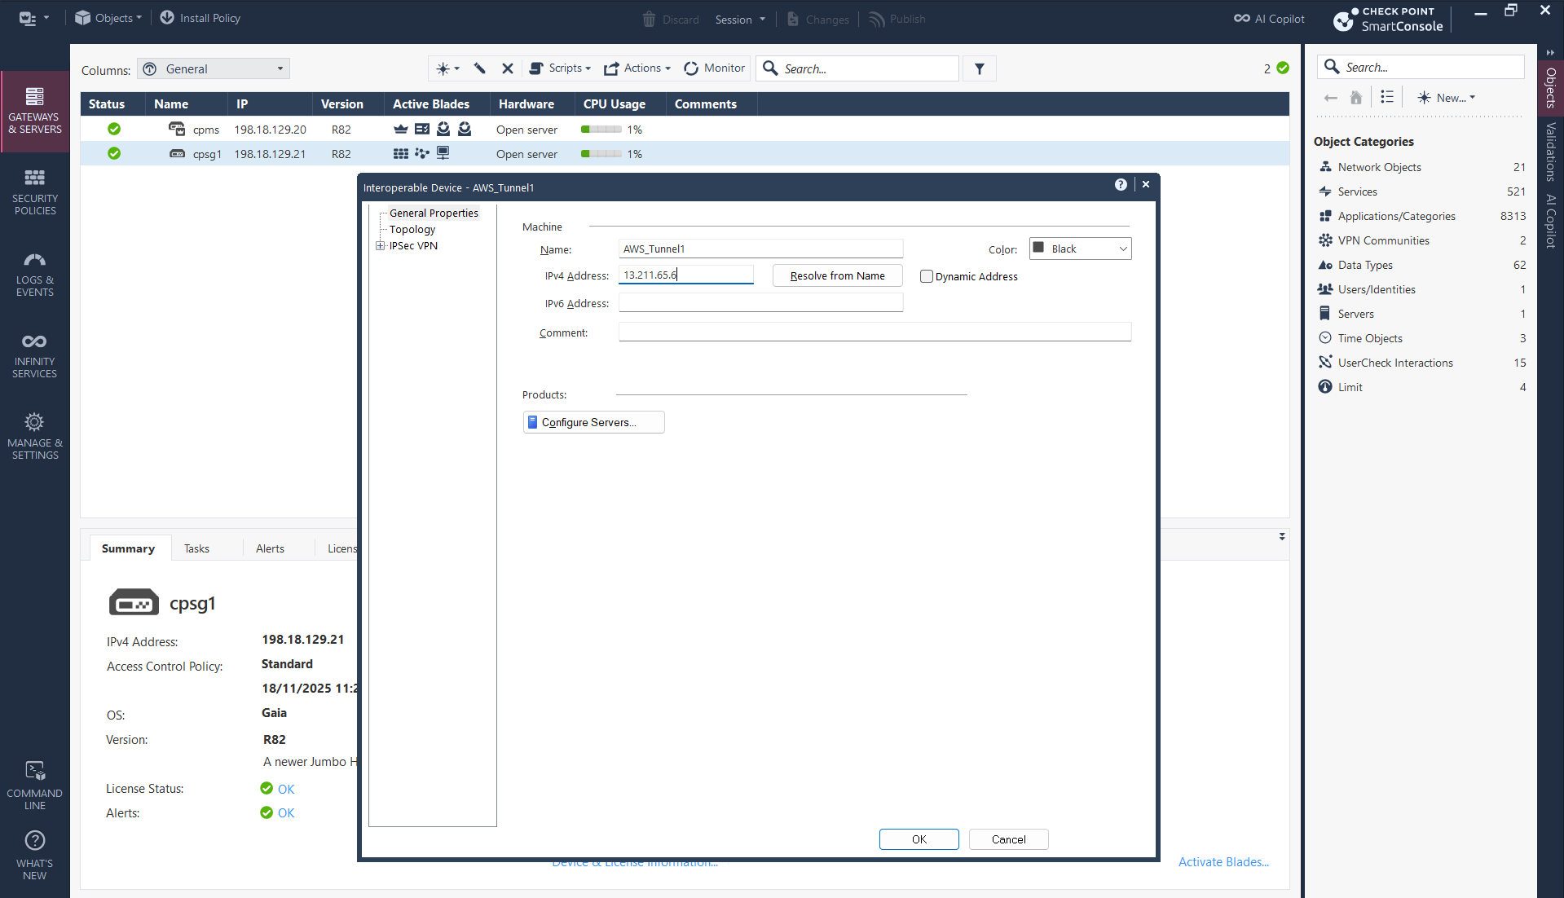Image resolution: width=1564 pixels, height=898 pixels.
Task: Click the Configure Servers button
Action: point(593,422)
